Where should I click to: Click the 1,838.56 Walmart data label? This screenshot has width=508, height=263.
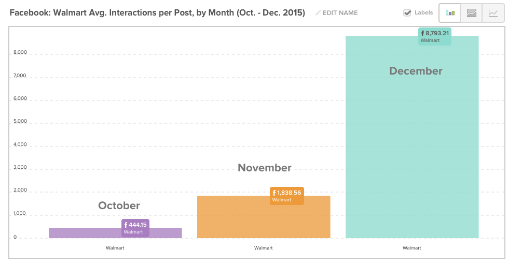[287, 196]
